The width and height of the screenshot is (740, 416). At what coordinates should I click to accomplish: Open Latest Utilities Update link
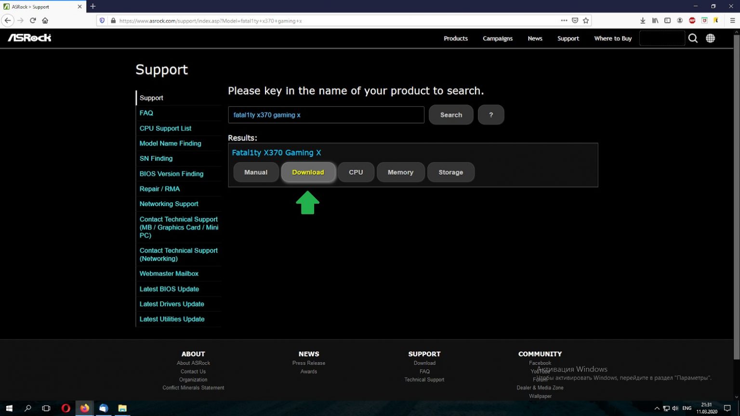172,319
